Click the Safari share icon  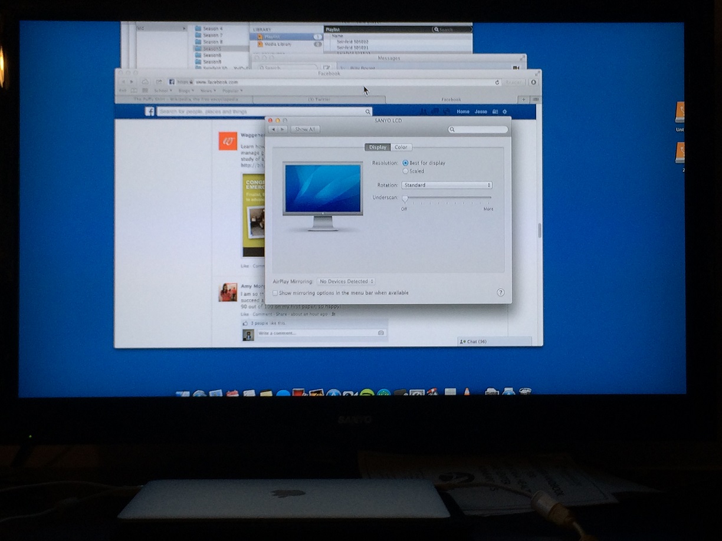[159, 82]
